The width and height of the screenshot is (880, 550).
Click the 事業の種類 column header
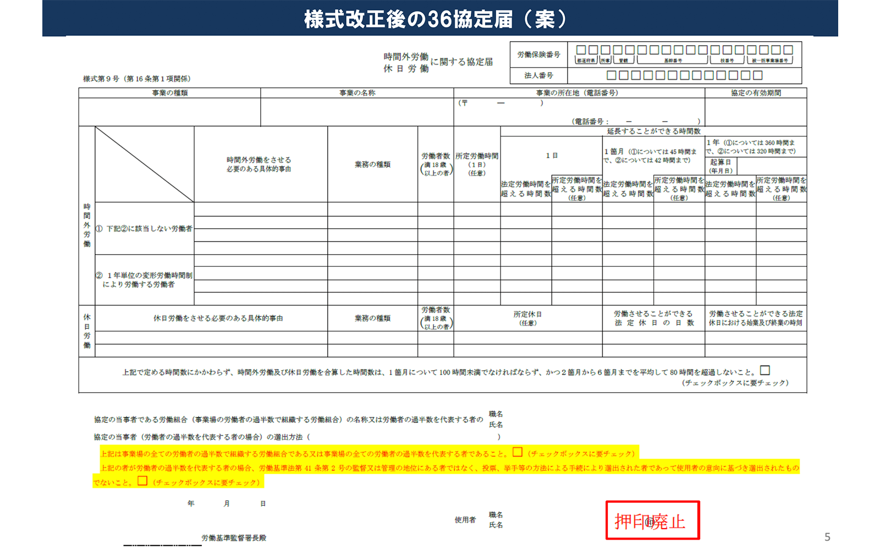coord(169,93)
